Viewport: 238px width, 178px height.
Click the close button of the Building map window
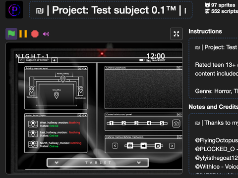86,68
